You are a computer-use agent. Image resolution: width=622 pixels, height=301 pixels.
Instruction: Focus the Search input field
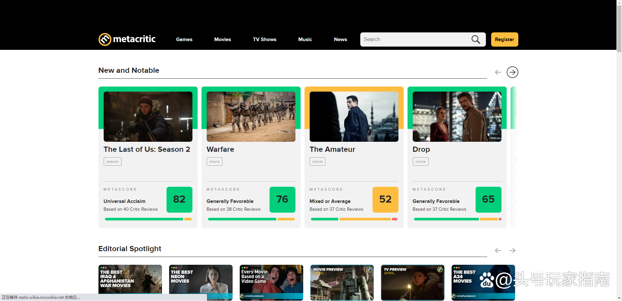tap(415, 39)
